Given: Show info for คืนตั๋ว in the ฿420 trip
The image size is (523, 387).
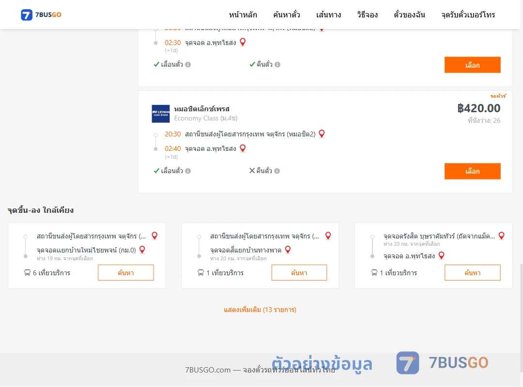Looking at the screenshot, I should (x=277, y=171).
